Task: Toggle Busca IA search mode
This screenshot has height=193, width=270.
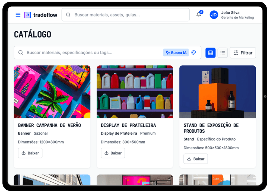Action: pos(176,53)
